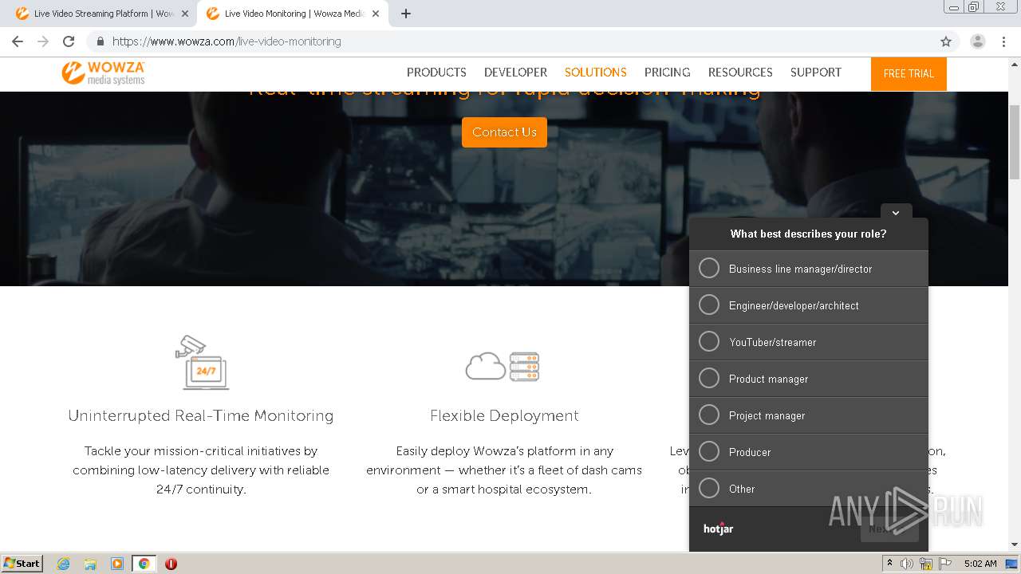The image size is (1021, 574).
Task: Click Next in the survey widget
Action: [x=889, y=529]
